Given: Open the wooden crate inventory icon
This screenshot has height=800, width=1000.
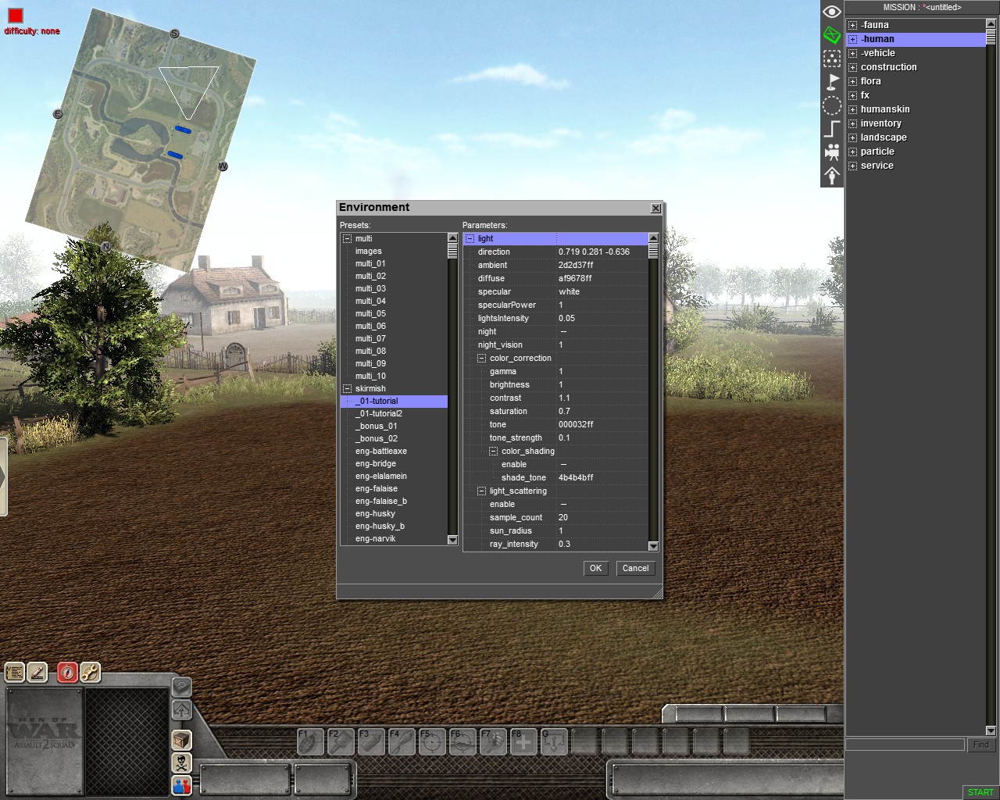Looking at the screenshot, I should coord(181,739).
